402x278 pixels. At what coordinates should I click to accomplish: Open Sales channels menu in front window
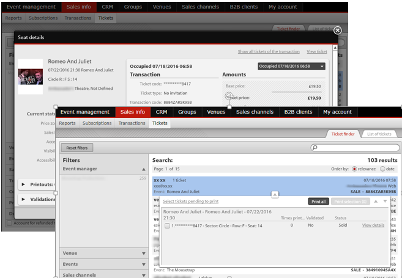click(x=255, y=112)
